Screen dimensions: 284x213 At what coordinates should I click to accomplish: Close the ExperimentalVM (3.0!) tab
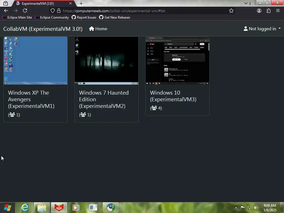[x=70, y=3]
